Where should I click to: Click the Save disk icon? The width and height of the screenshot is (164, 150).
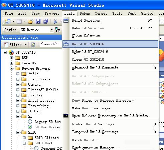[x=38, y=21]
